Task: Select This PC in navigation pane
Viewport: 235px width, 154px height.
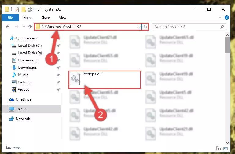Action: pyautogui.click(x=22, y=109)
